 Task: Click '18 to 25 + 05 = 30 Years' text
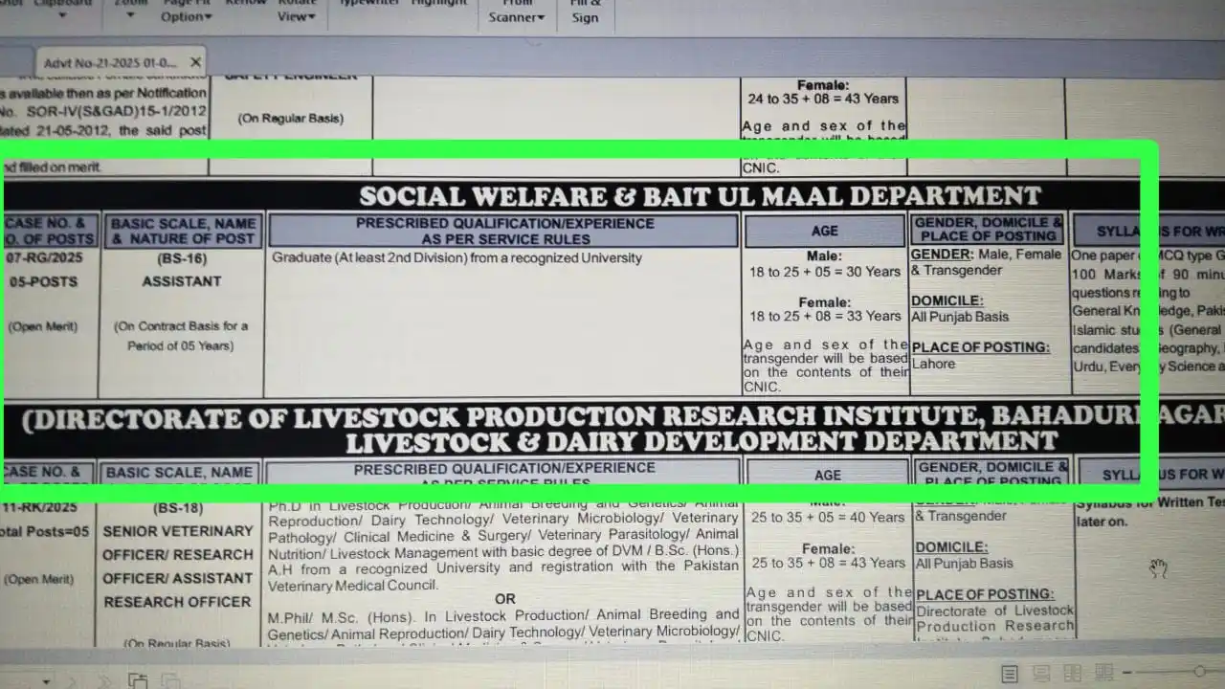(x=825, y=272)
